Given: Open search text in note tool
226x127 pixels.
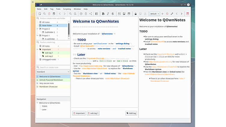Looking at the screenshot, I should click(70, 14).
